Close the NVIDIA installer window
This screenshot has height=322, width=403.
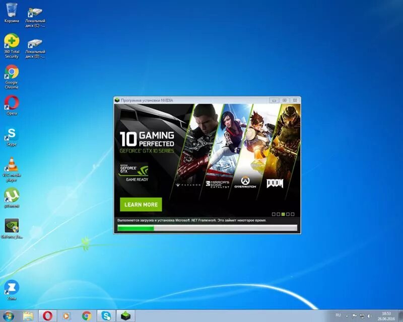click(x=295, y=100)
